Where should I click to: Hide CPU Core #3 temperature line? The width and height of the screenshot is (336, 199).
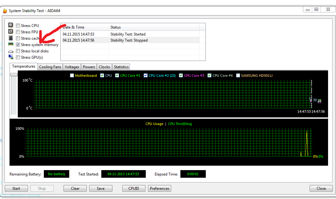181,76
